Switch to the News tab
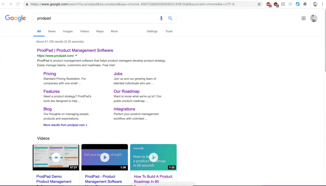The height and width of the screenshot is (186, 326). pos(52,31)
